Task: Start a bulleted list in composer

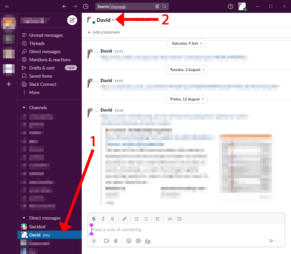Action: pyautogui.click(x=146, y=219)
